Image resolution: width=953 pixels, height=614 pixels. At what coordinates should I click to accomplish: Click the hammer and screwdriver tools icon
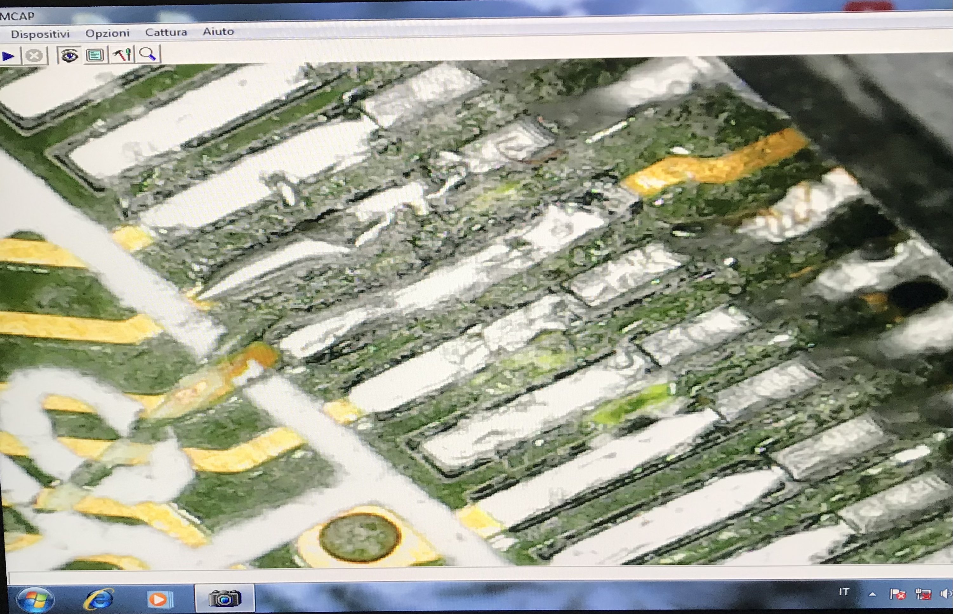[122, 54]
